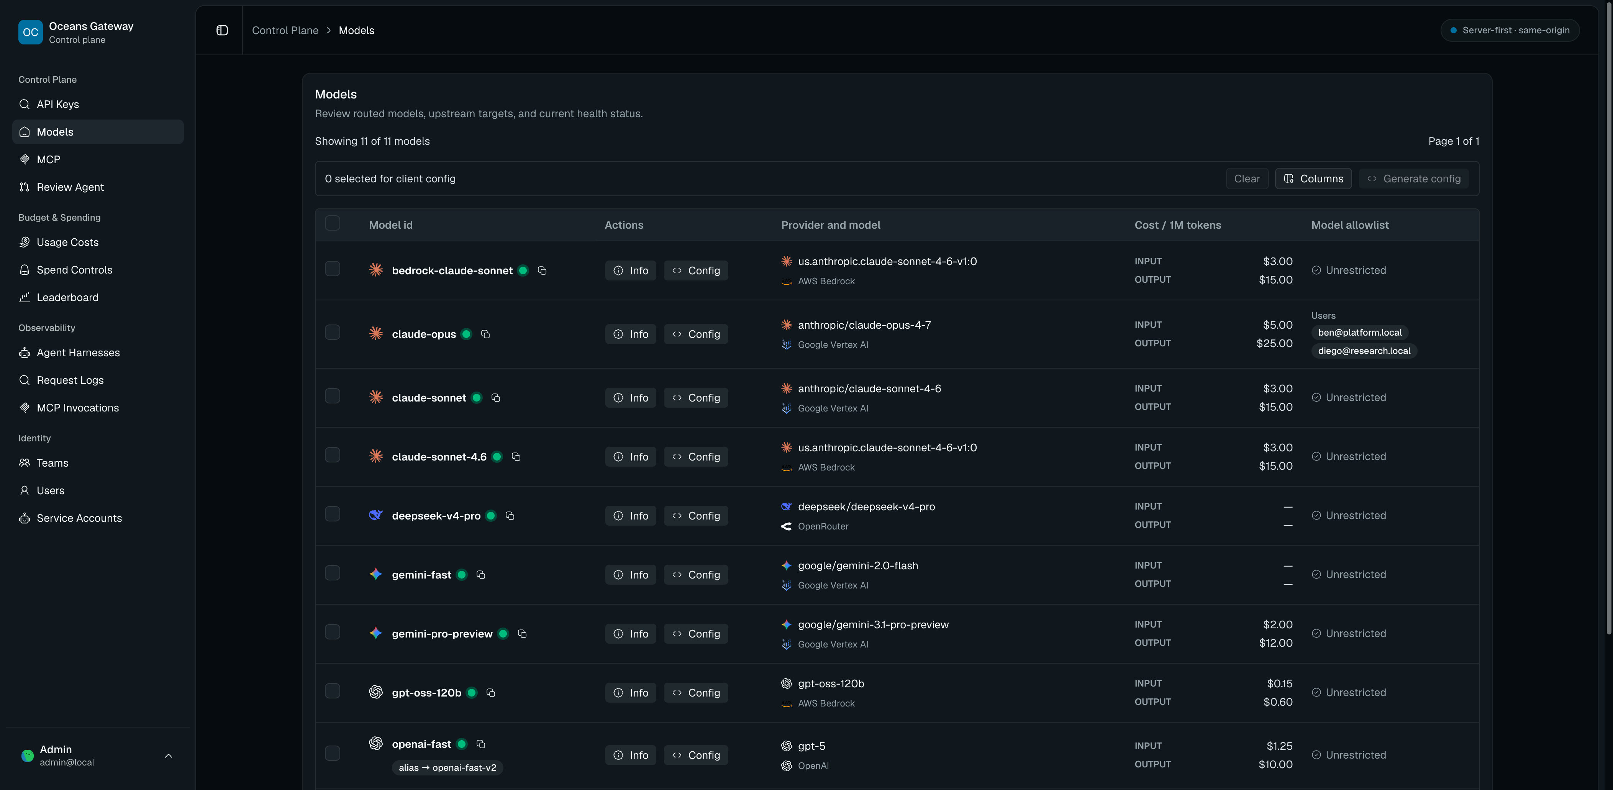Clear the client config selection

(1247, 179)
